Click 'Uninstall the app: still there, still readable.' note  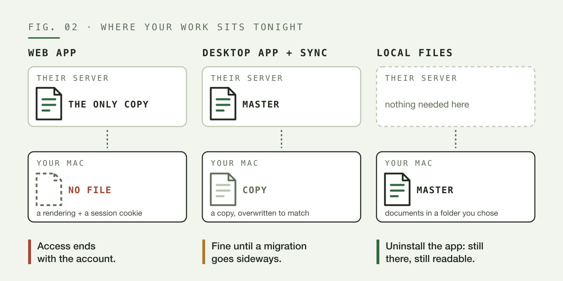[x=435, y=253]
